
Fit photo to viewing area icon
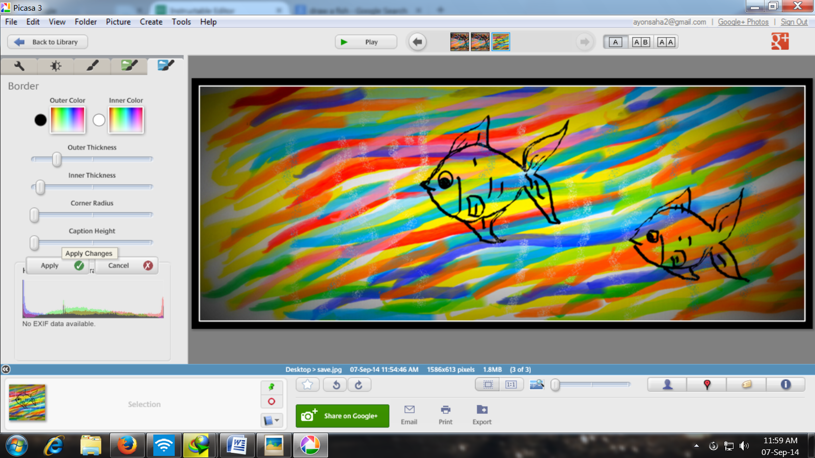pos(488,385)
